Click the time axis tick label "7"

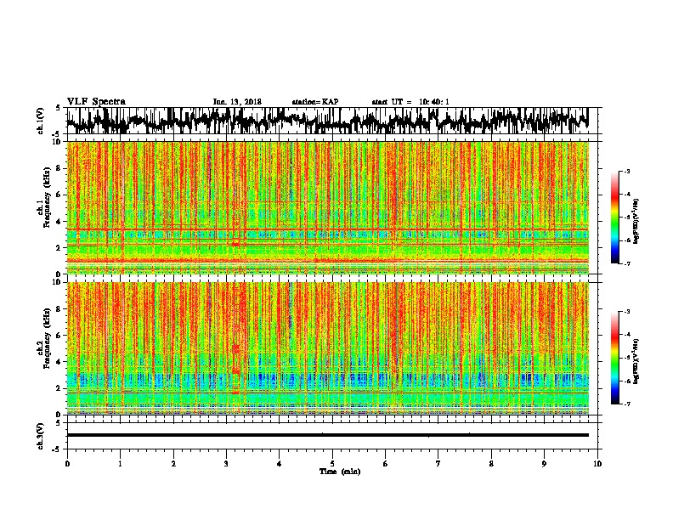438,464
